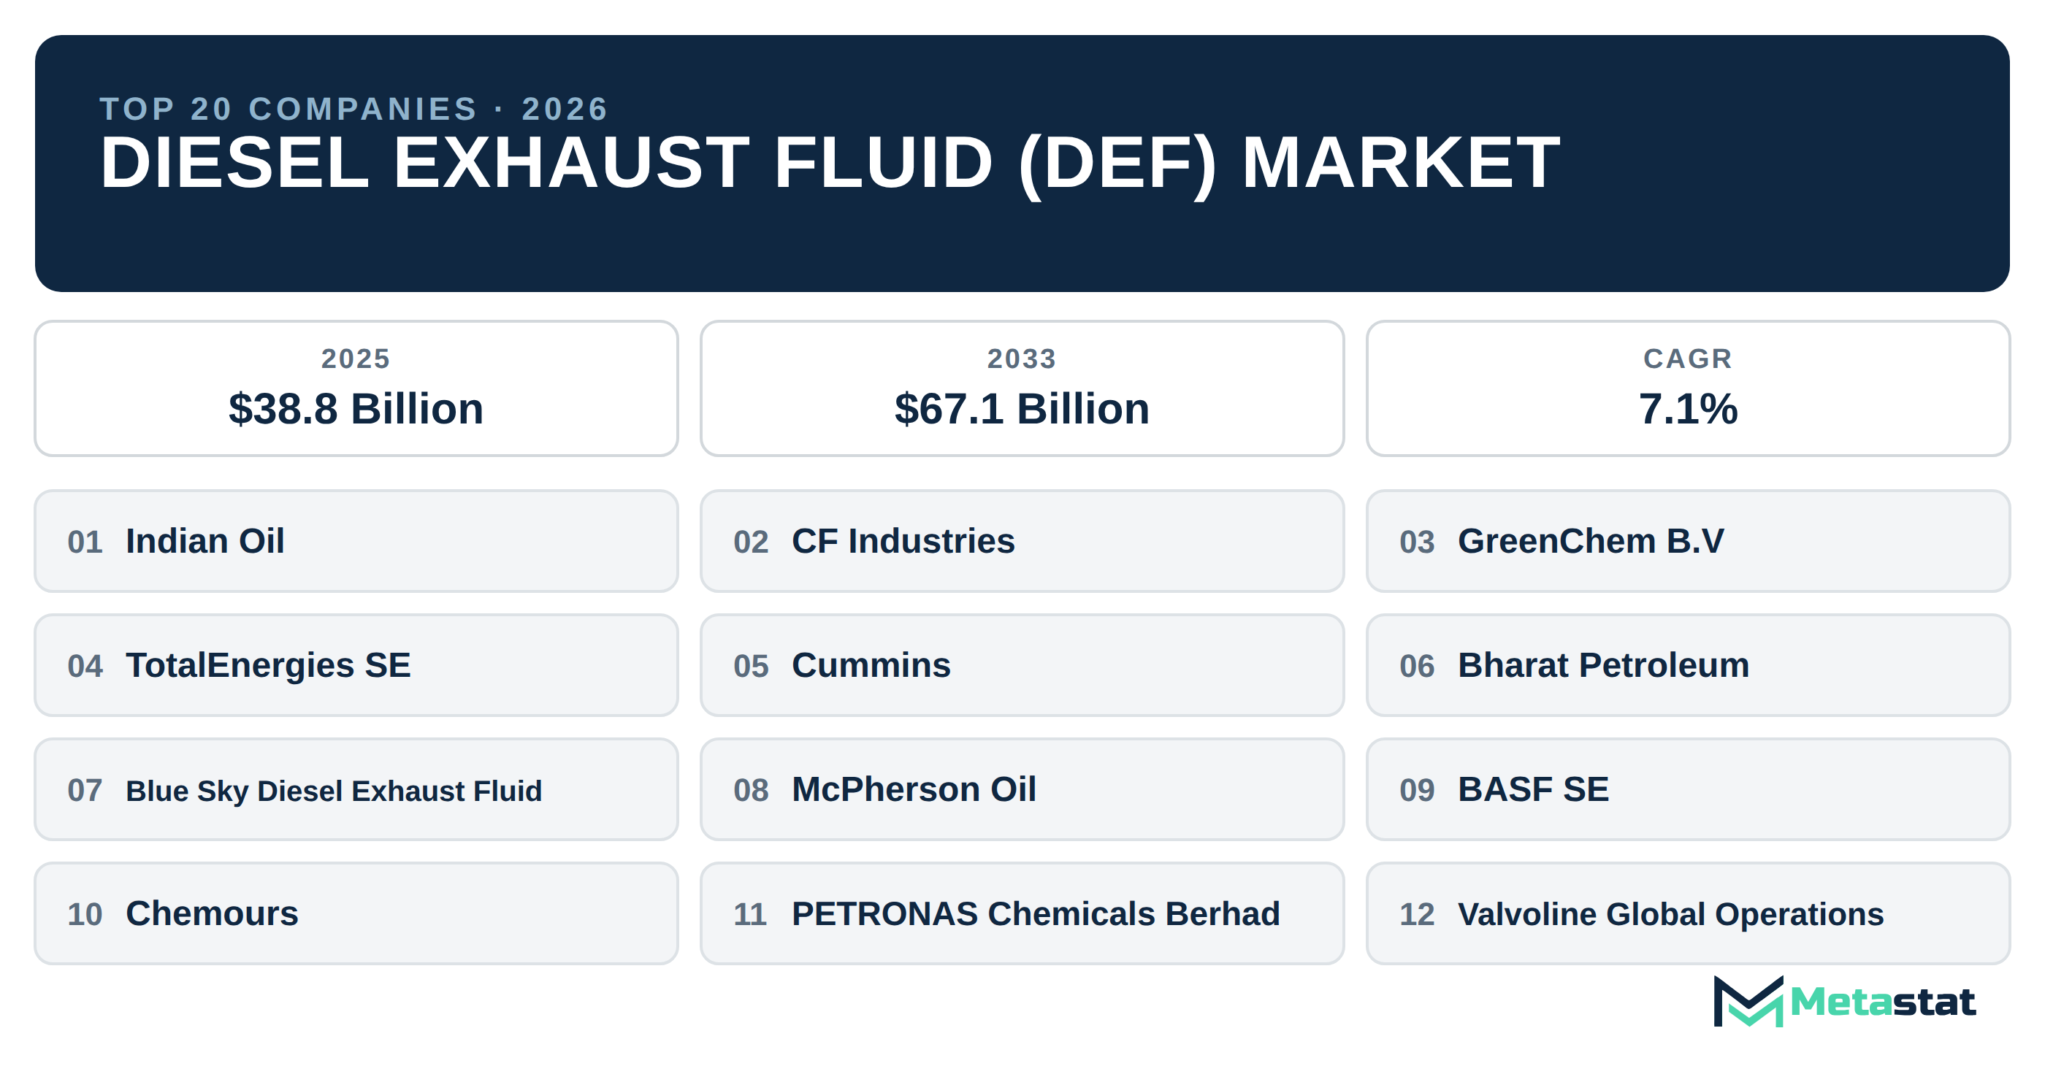2045x1066 pixels.
Task: Open the McPherson Oil card
Action: [x=1022, y=790]
